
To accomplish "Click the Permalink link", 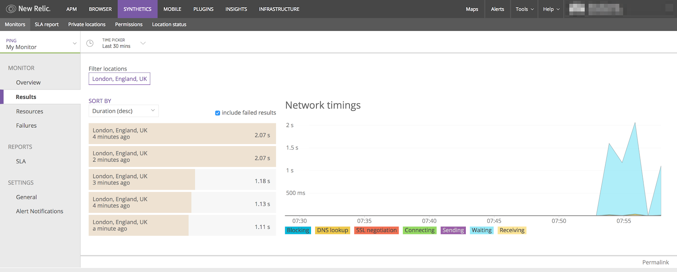I will pyautogui.click(x=655, y=262).
